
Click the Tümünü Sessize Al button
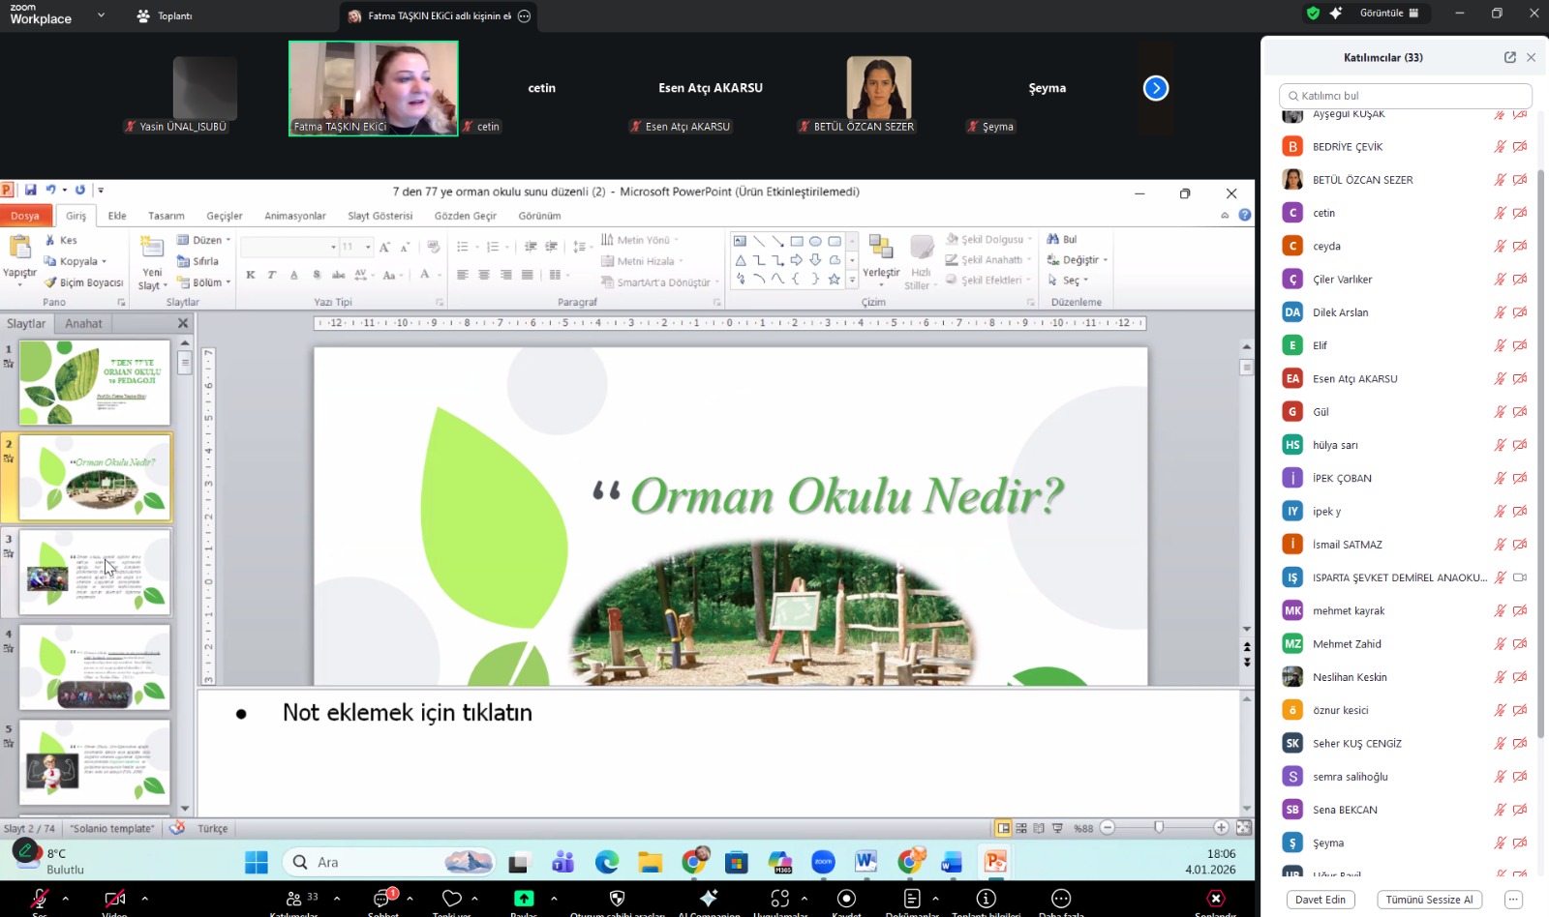[1429, 900]
